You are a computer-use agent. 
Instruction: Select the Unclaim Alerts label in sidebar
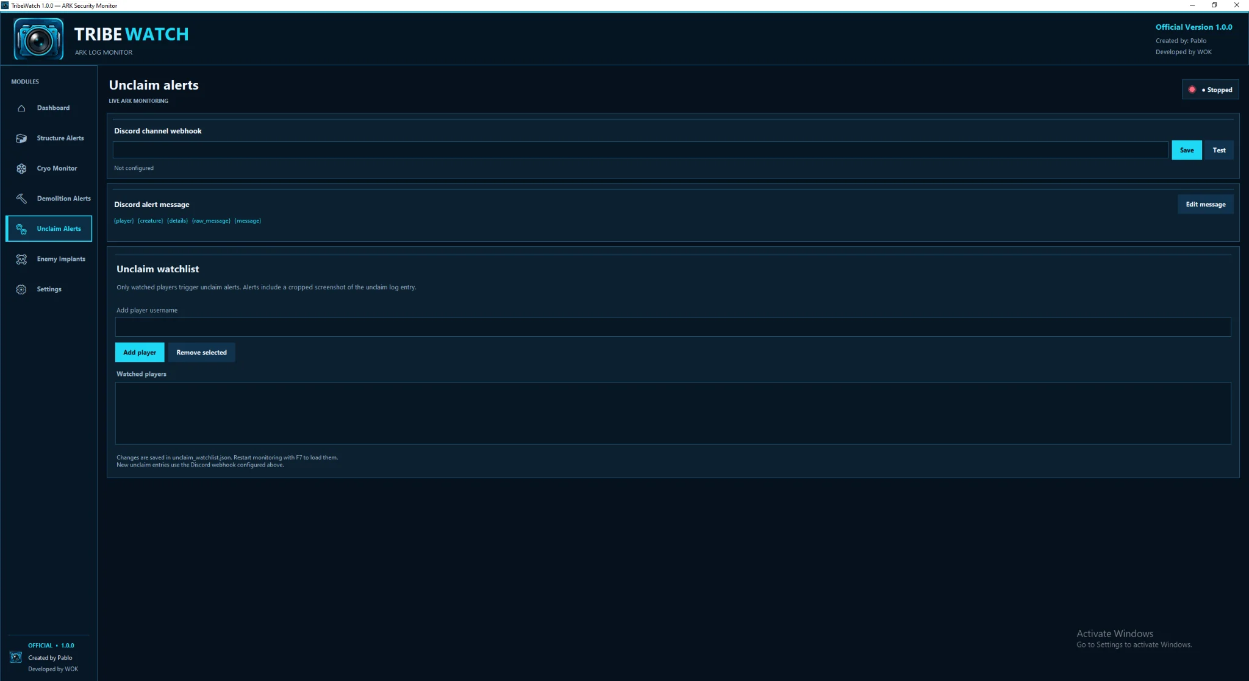[x=59, y=229]
